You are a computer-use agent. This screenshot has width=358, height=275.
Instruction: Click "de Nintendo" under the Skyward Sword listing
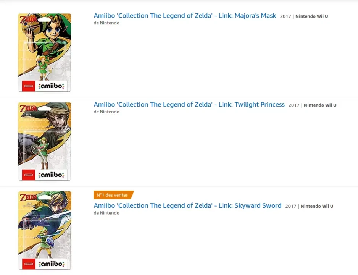point(106,213)
